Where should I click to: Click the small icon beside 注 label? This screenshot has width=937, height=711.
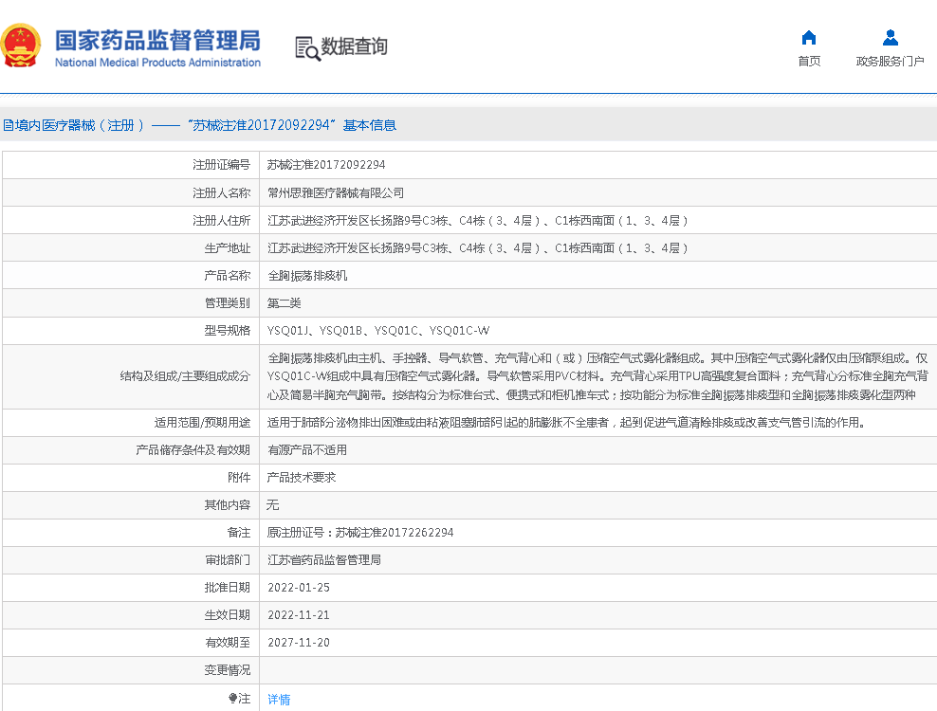[233, 698]
